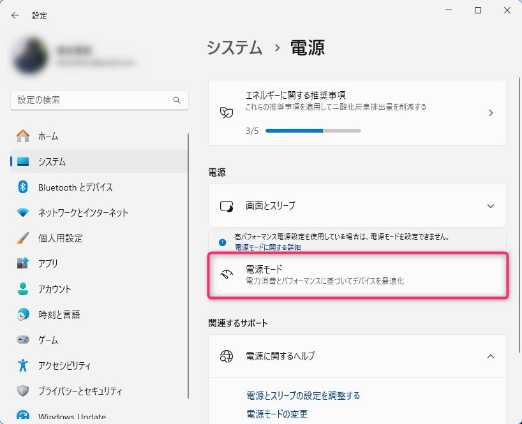Image resolution: width=522 pixels, height=424 pixels.
Task: Click the Accessibility figure icon
Action: pyautogui.click(x=23, y=365)
